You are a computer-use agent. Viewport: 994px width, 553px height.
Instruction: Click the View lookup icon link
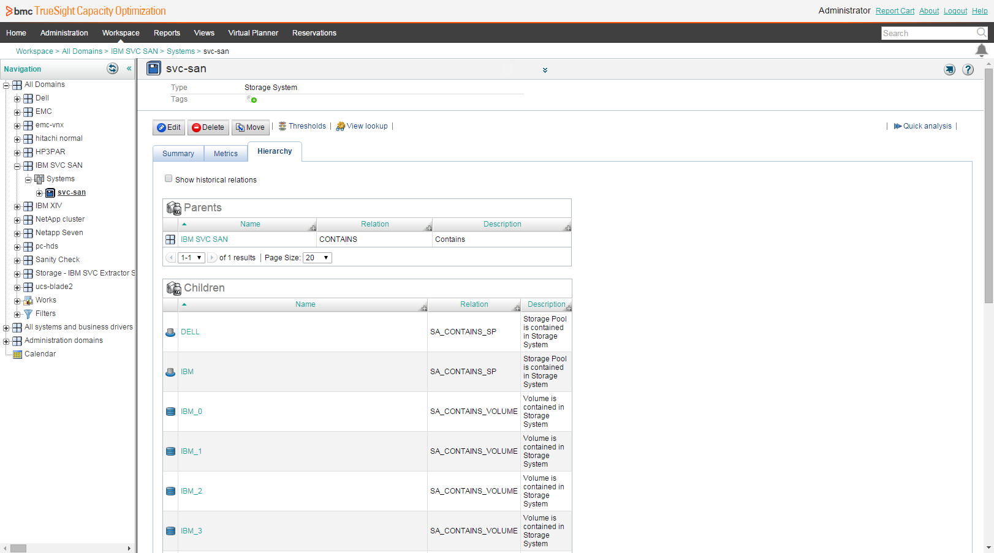click(341, 126)
